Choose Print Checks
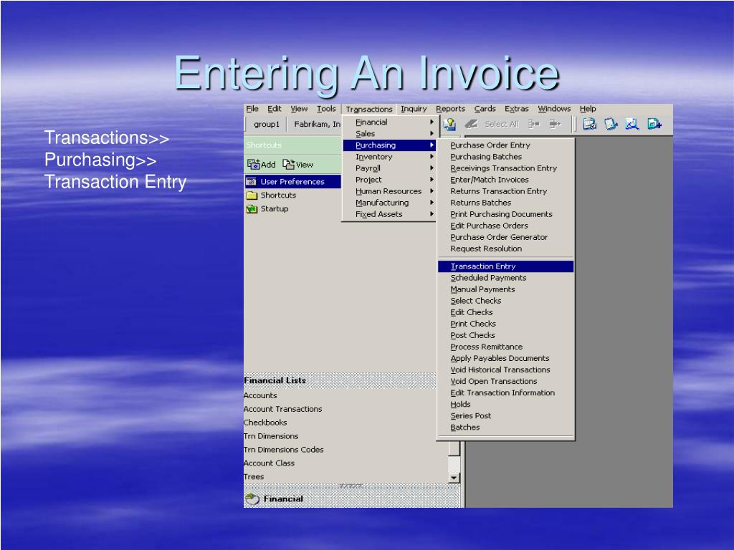This screenshot has height=550, width=734. pos(505,324)
